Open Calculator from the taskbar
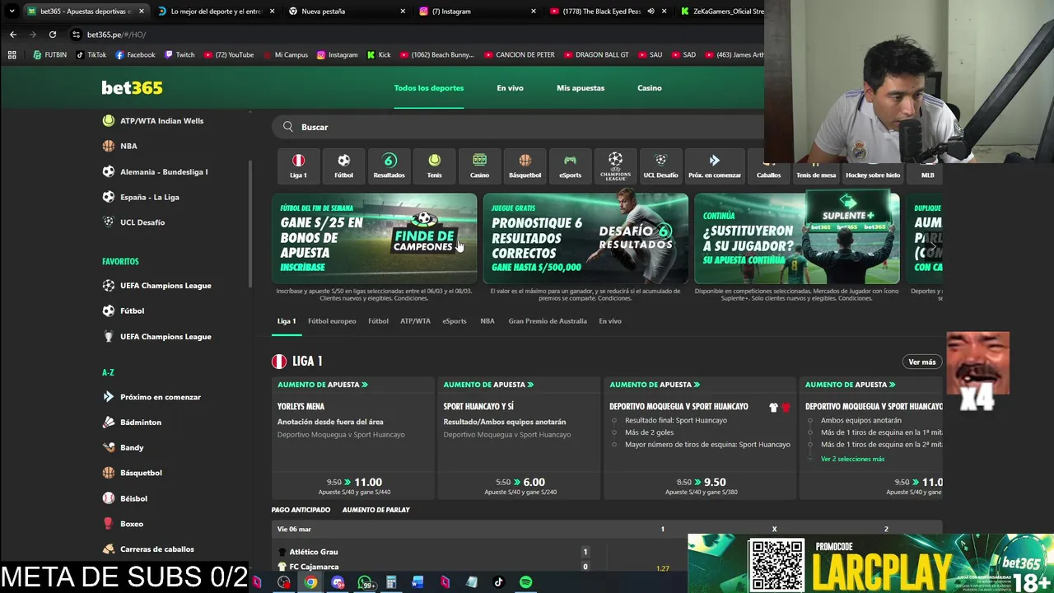The width and height of the screenshot is (1054, 593). (391, 582)
